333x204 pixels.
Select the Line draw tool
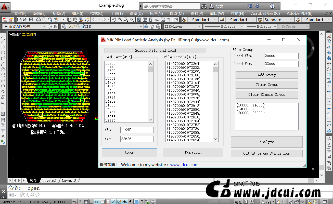[3, 36]
